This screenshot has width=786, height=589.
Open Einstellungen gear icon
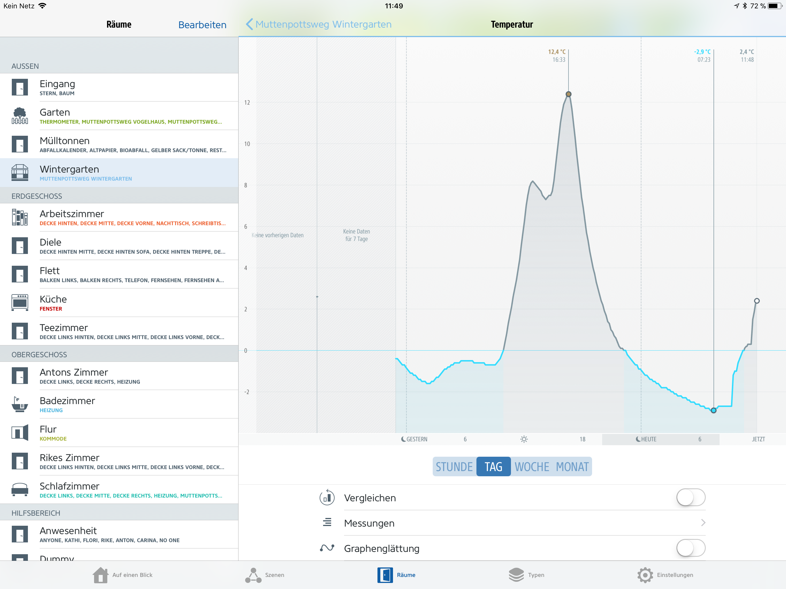645,575
